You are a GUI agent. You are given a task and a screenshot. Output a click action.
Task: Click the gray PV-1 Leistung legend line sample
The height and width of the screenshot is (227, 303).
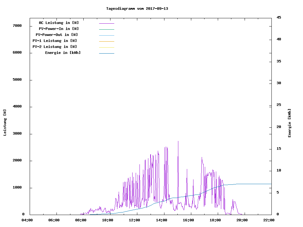[106, 41]
